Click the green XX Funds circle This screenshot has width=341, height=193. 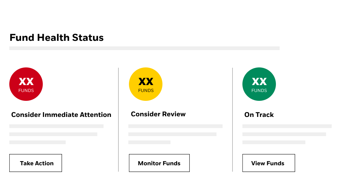(x=259, y=84)
